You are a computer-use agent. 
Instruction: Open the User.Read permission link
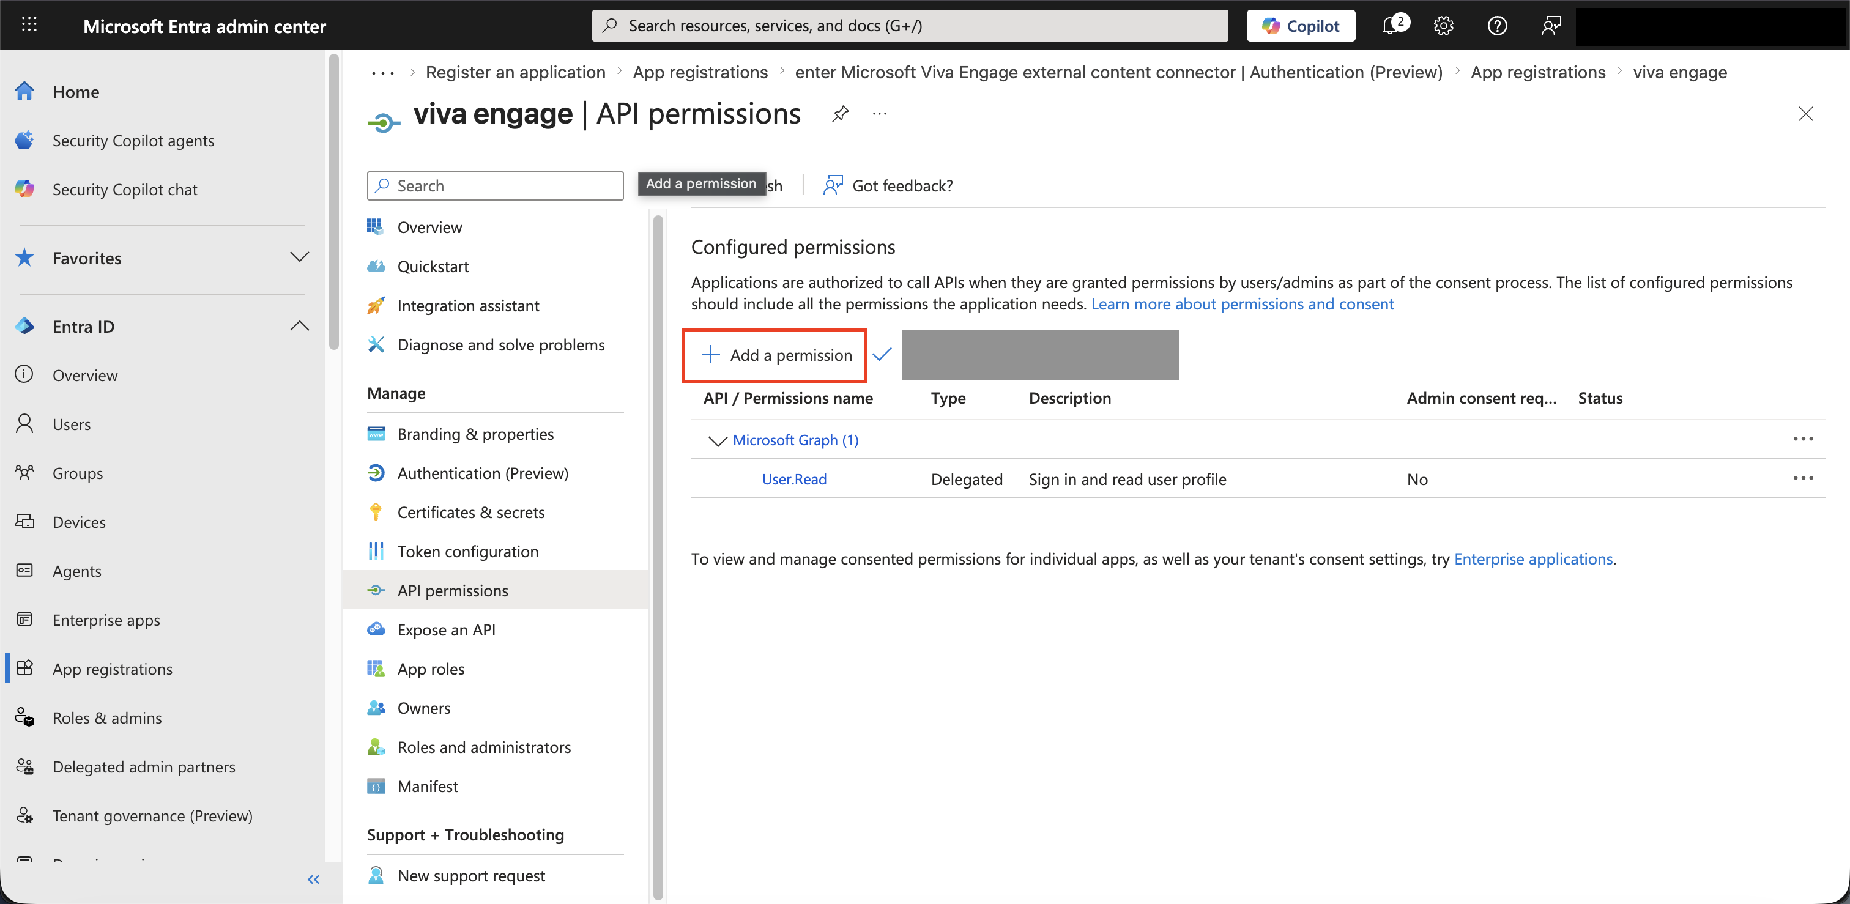tap(793, 479)
